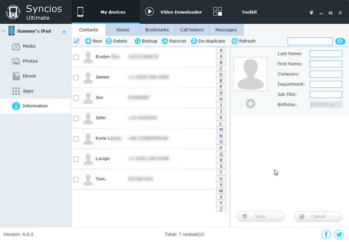349x242 pixels.
Task: Click the Syncios logo icon
Action: (13, 12)
